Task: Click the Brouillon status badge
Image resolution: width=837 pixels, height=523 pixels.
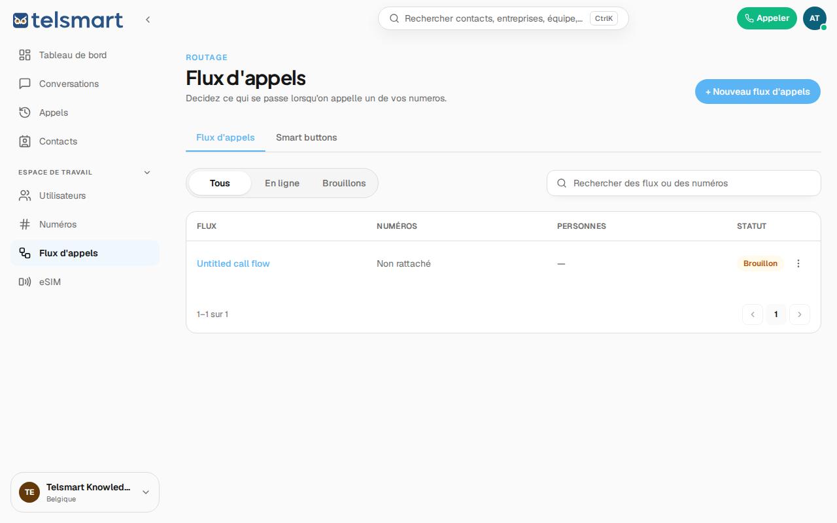Action: 760,263
